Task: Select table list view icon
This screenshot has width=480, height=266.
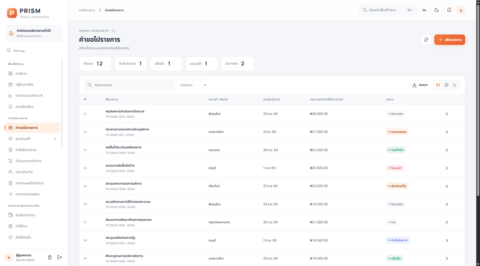Action: (x=438, y=85)
